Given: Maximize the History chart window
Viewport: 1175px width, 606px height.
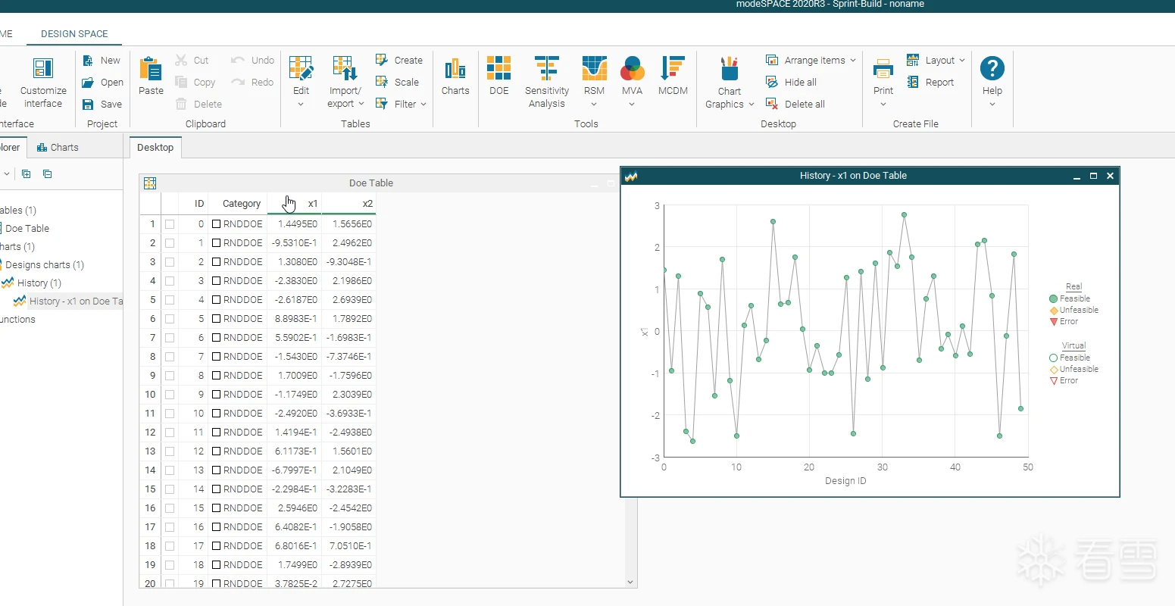Looking at the screenshot, I should coord(1093,176).
